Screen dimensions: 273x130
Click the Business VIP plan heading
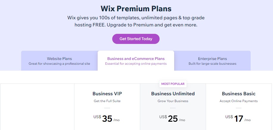[x=107, y=94]
